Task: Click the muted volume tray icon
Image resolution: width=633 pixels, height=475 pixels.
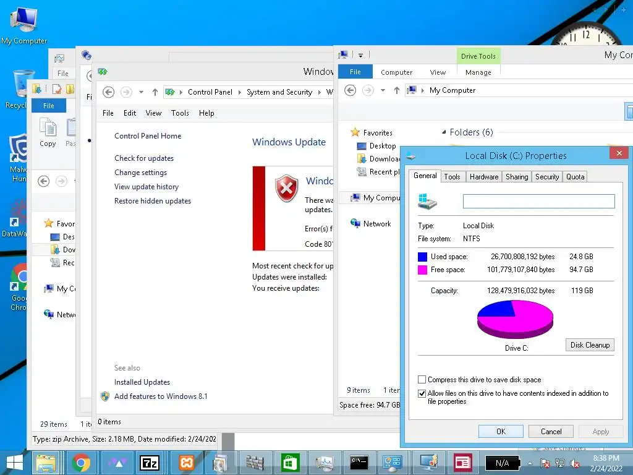Action: click(x=575, y=463)
